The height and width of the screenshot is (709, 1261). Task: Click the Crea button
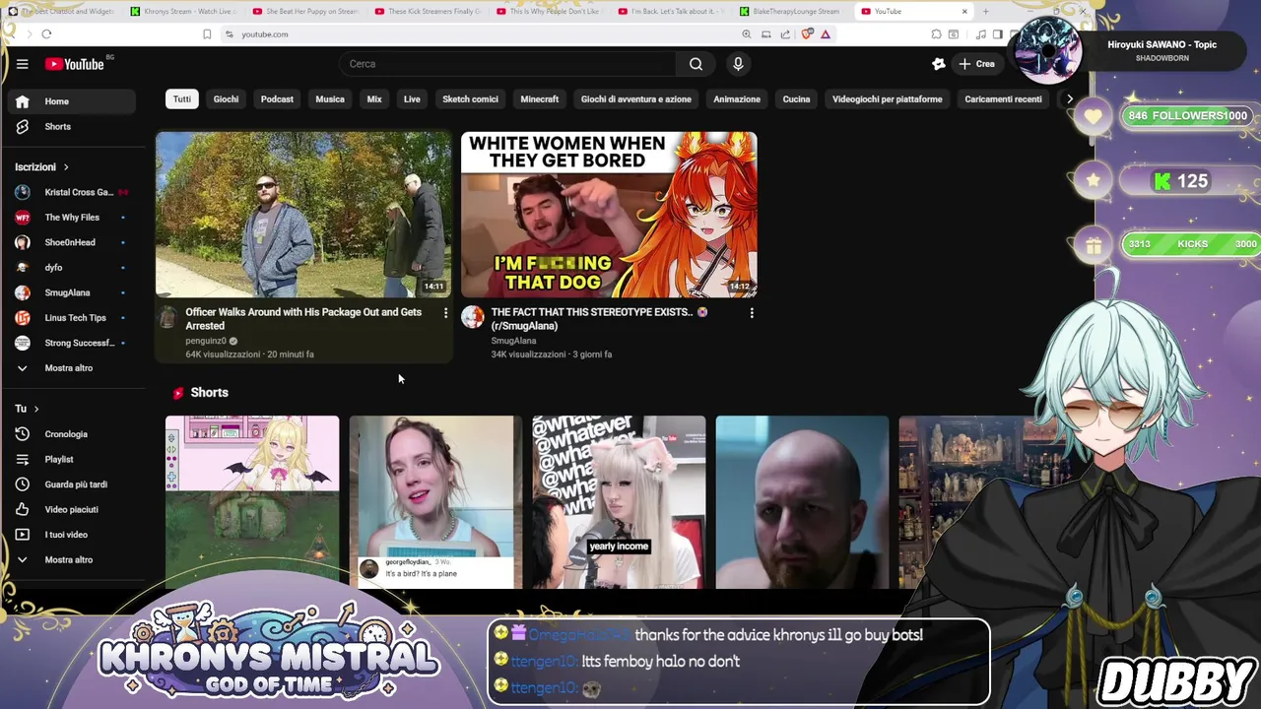pyautogui.click(x=977, y=64)
